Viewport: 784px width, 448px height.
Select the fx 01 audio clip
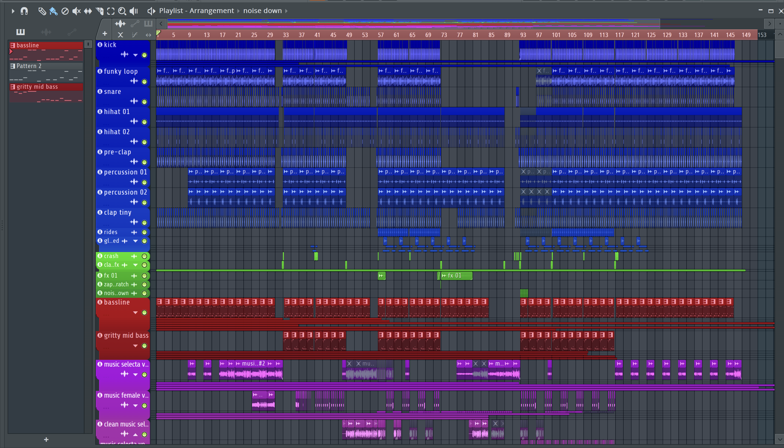pyautogui.click(x=457, y=276)
